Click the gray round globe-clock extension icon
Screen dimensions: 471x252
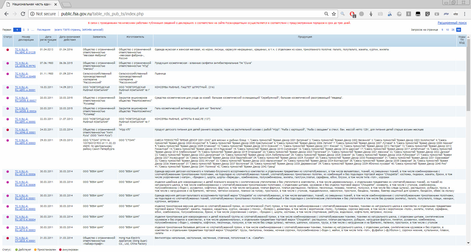[x=399, y=14]
